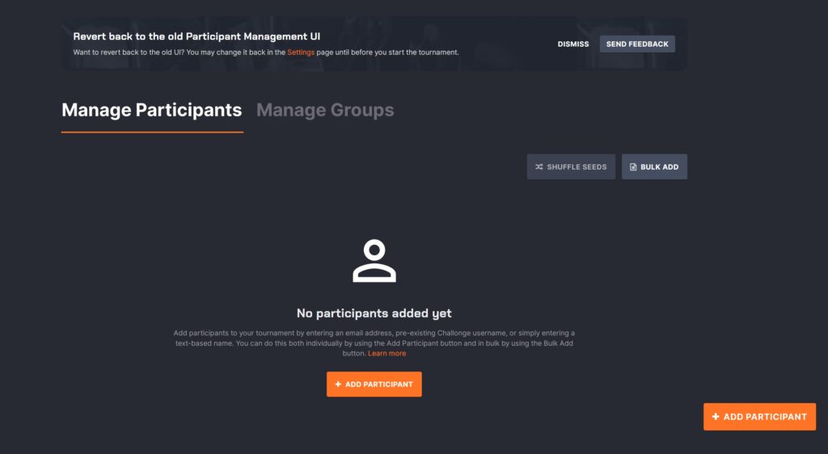This screenshot has height=454, width=828.
Task: Click the Learn more link
Action: click(x=387, y=353)
